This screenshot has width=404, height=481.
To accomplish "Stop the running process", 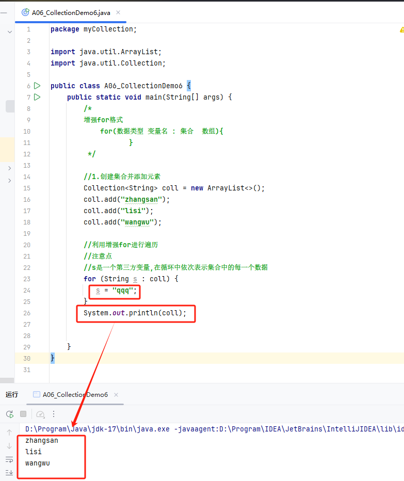I will coord(23,414).
